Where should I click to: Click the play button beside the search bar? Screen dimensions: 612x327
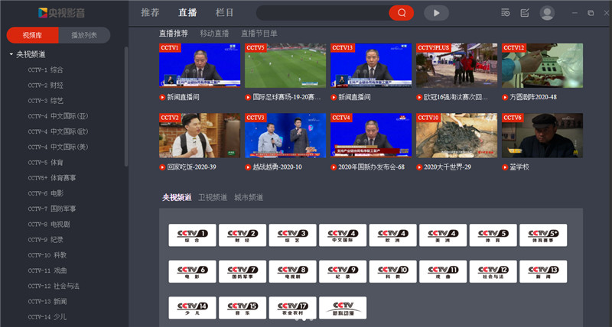click(436, 13)
